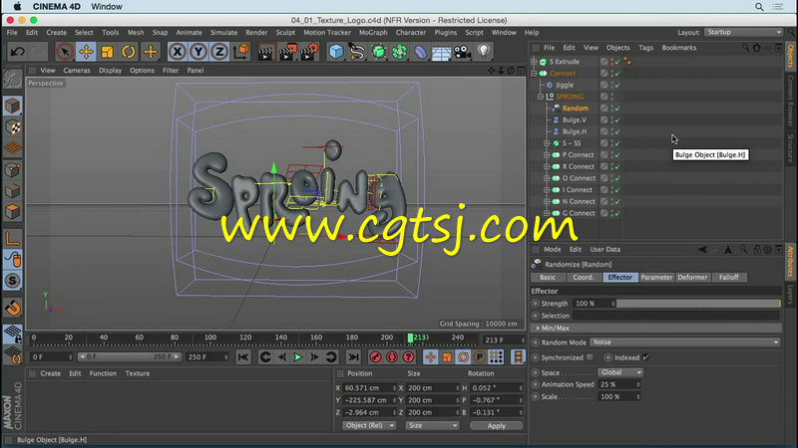Open the Object (Rel) dropdown
Screen dimensions: 798x448
point(369,426)
